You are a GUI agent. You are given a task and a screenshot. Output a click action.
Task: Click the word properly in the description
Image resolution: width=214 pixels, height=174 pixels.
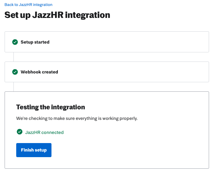[x=128, y=118]
